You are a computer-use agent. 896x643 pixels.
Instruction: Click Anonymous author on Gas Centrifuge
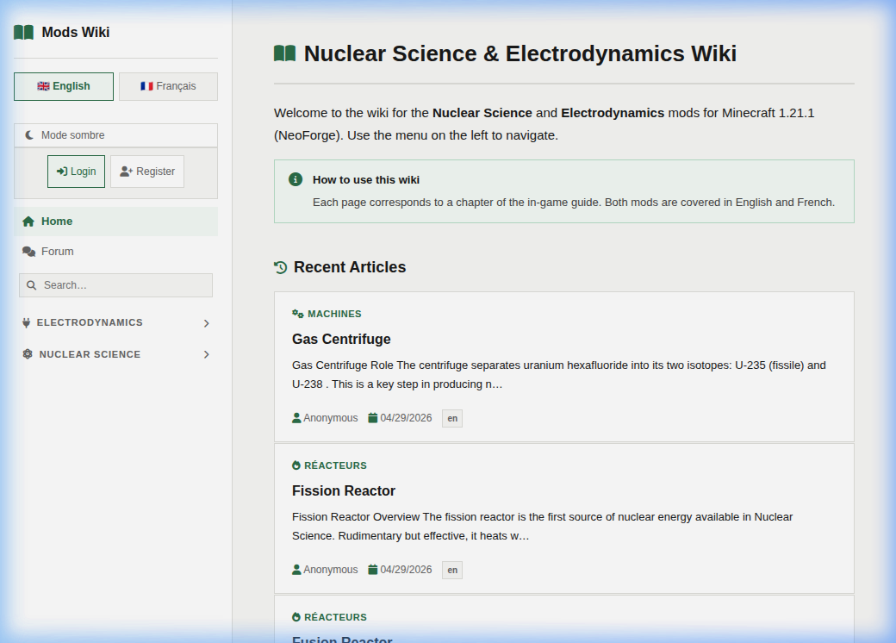(330, 418)
